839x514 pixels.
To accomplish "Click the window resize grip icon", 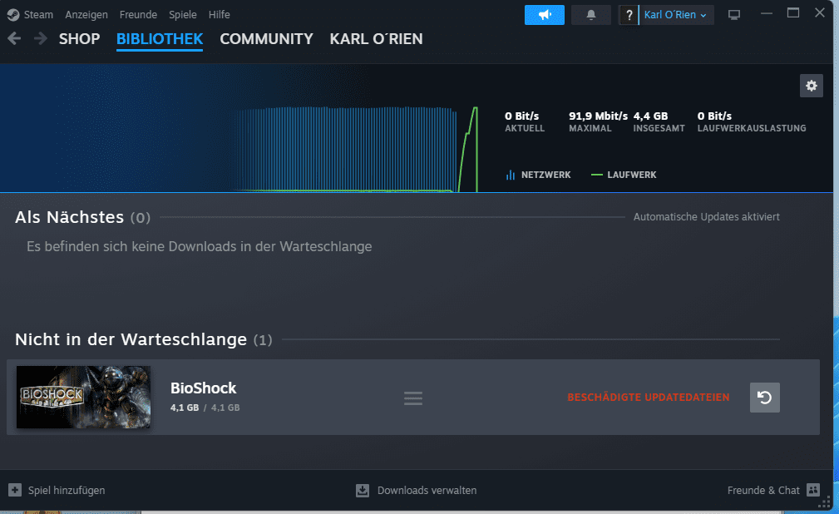I will tap(825, 502).
